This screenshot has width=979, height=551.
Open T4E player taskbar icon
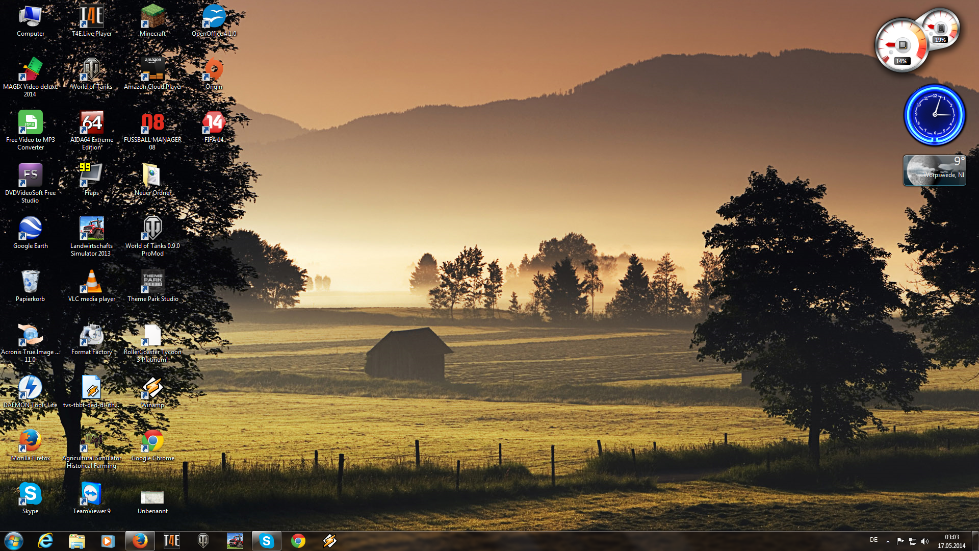coord(171,541)
